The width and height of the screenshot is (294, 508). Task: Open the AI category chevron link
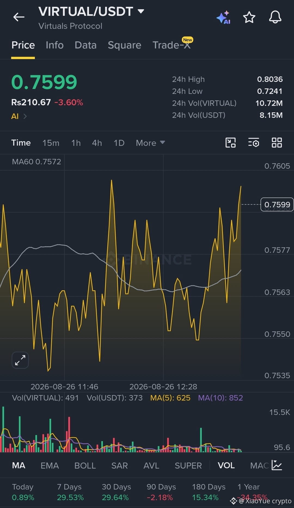tap(19, 116)
